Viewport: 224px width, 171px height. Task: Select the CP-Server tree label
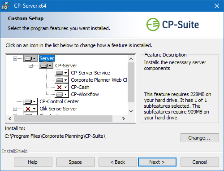(66, 66)
